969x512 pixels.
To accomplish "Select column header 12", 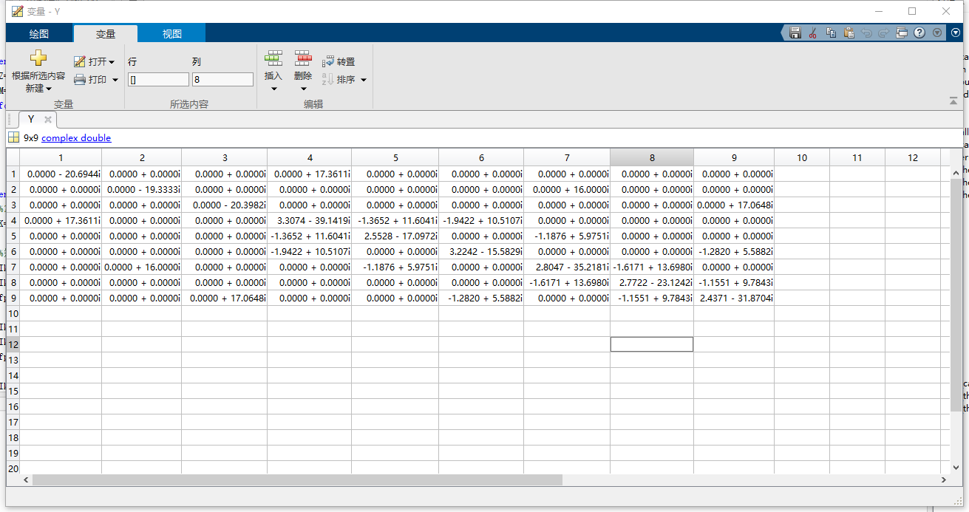I will pyautogui.click(x=913, y=157).
